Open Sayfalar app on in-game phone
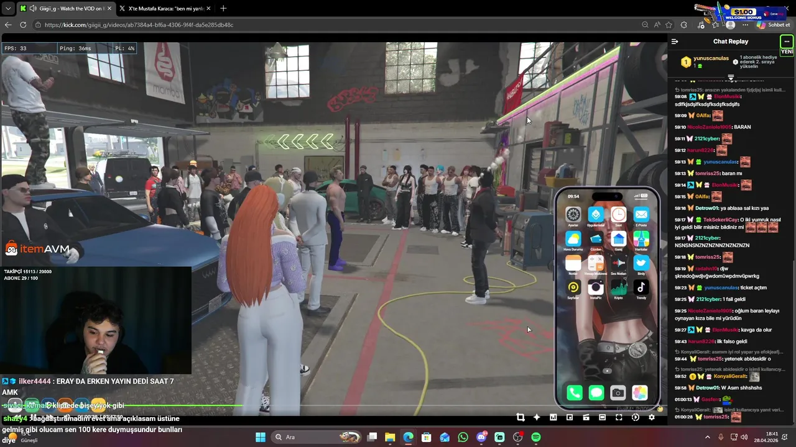This screenshot has width=796, height=447. point(573,287)
